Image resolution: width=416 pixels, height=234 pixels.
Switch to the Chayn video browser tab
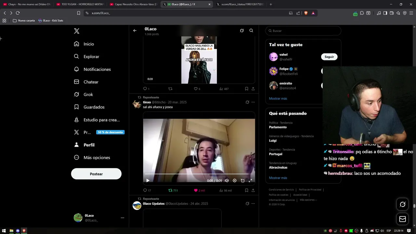[27, 4]
